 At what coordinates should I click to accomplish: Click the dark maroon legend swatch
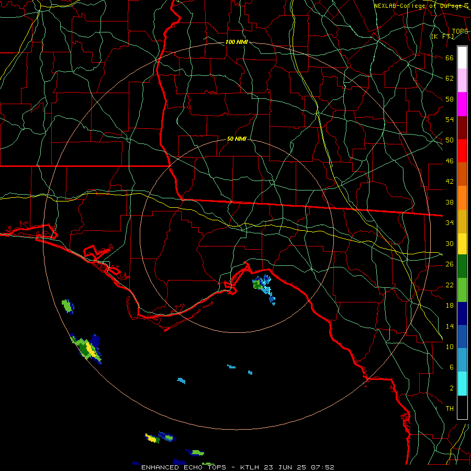click(462, 128)
